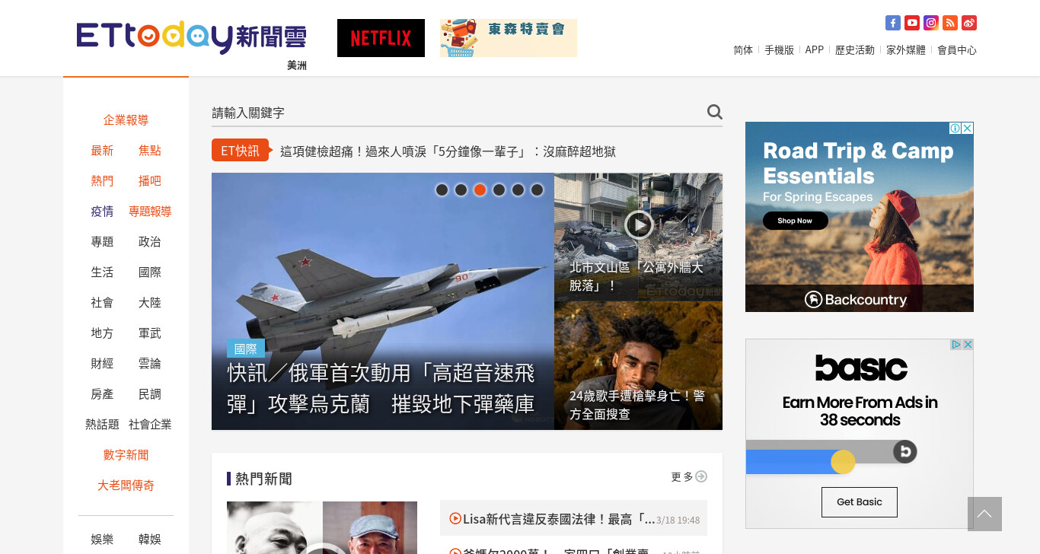The image size is (1040, 554).
Task: Click the yellow slider knob in Basic ad
Action: (x=843, y=462)
